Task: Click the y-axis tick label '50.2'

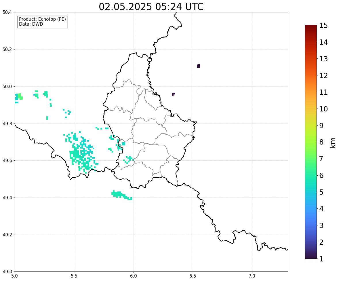Action: pos(7,49)
